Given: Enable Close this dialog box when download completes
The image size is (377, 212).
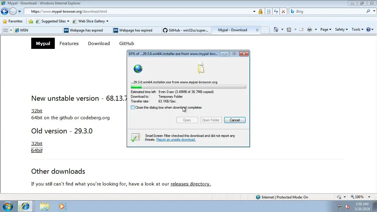Looking at the screenshot, I should click(x=133, y=107).
